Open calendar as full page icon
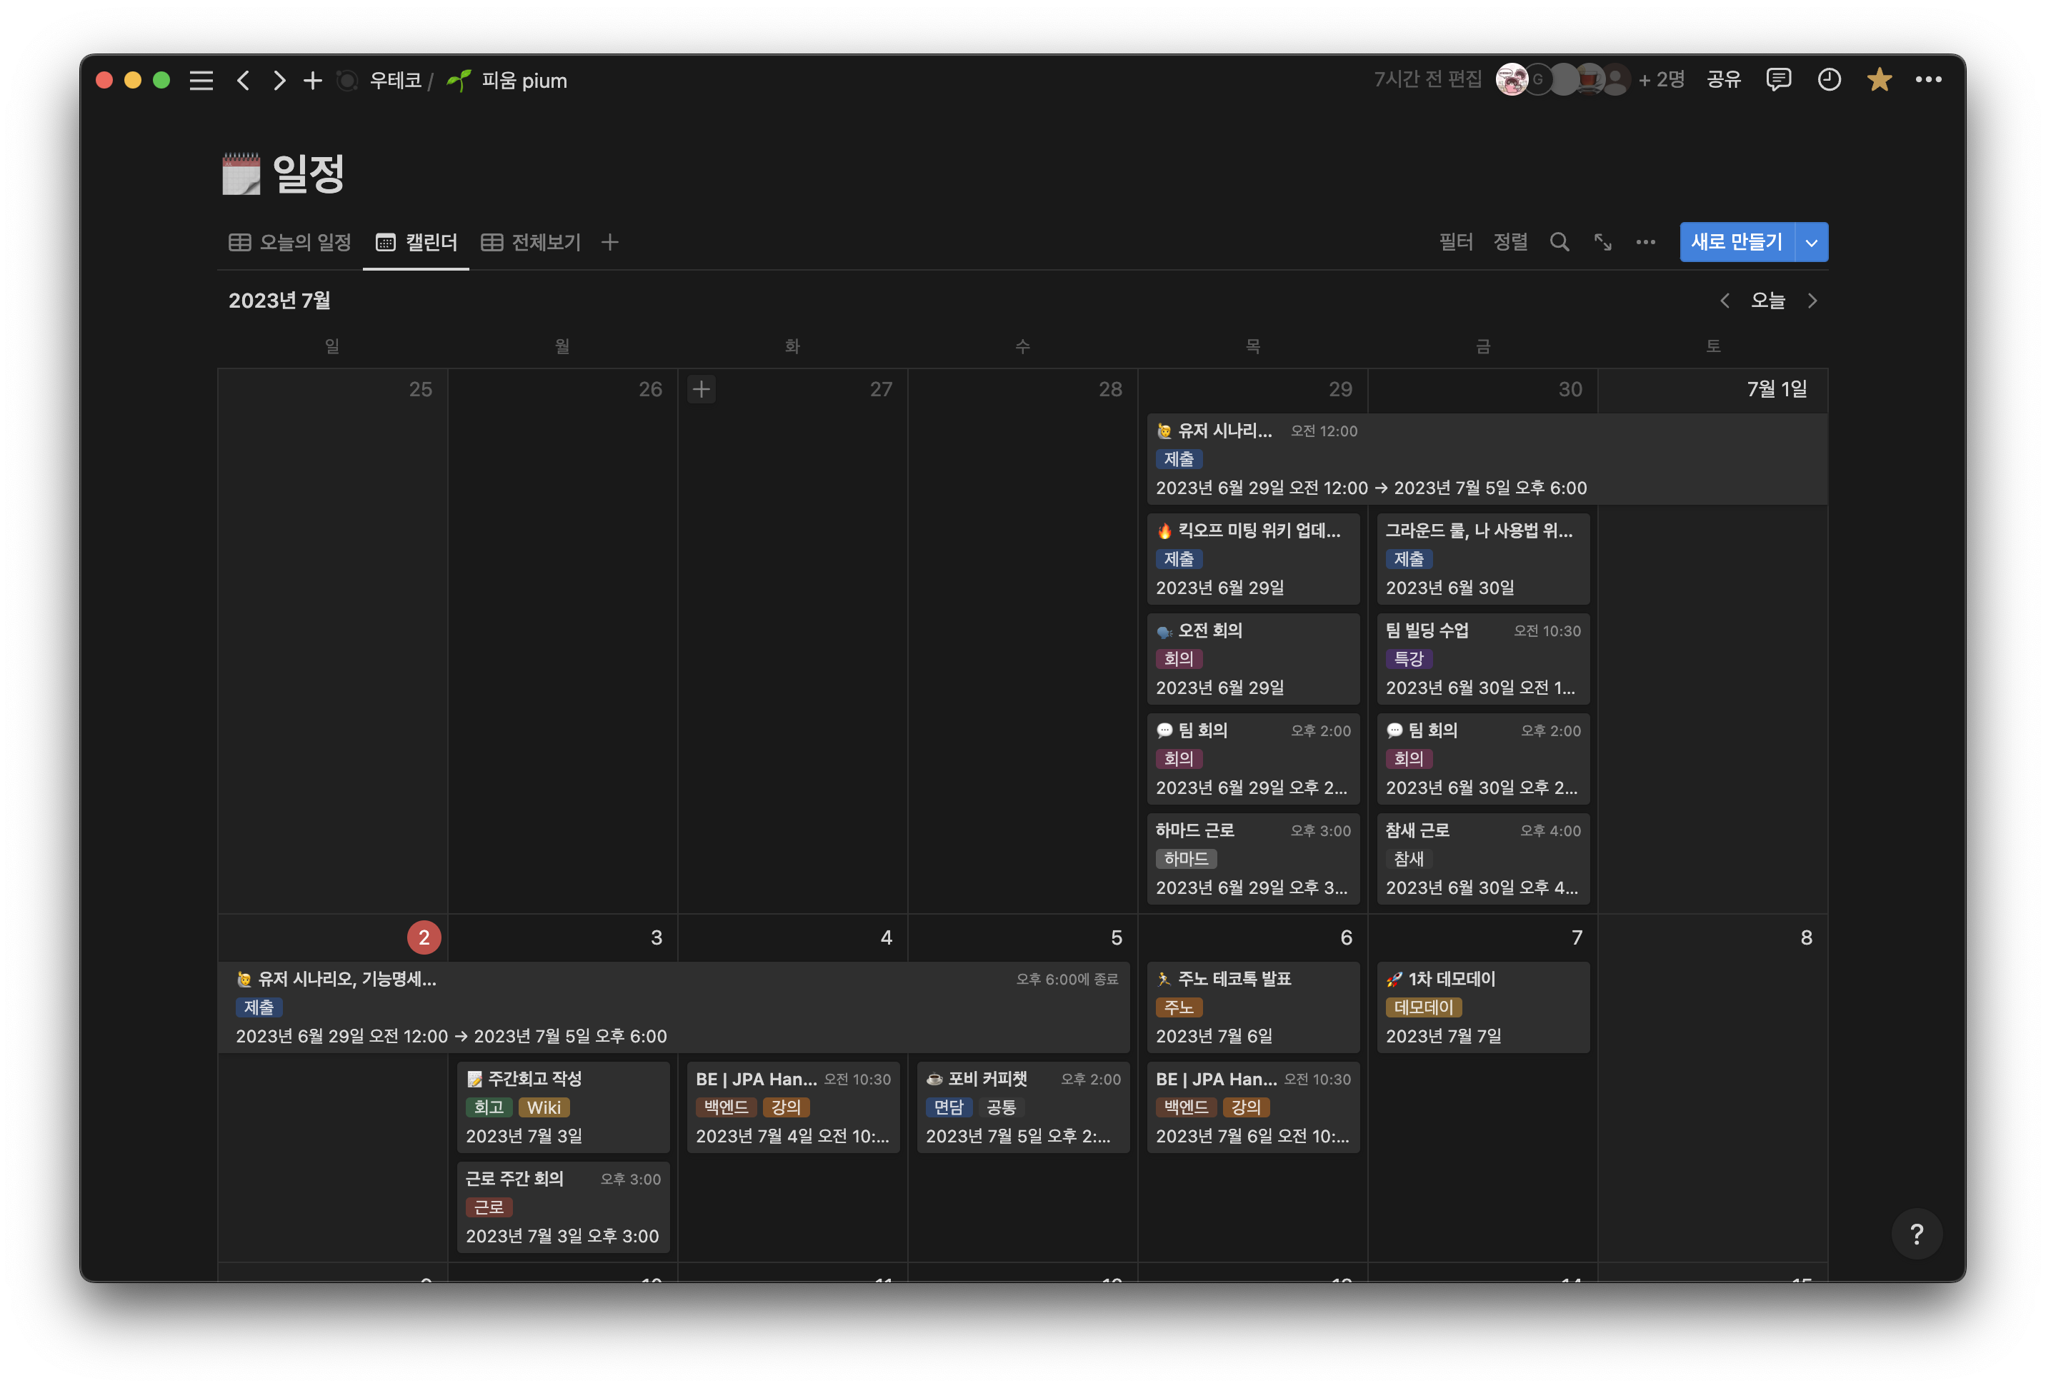This screenshot has width=2046, height=1388. pyautogui.click(x=1602, y=242)
